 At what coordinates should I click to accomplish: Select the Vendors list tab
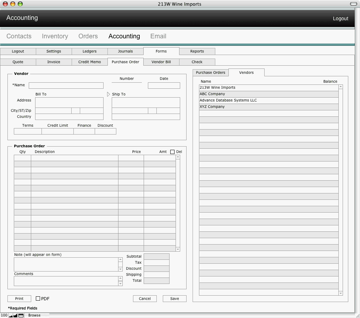[x=247, y=73]
